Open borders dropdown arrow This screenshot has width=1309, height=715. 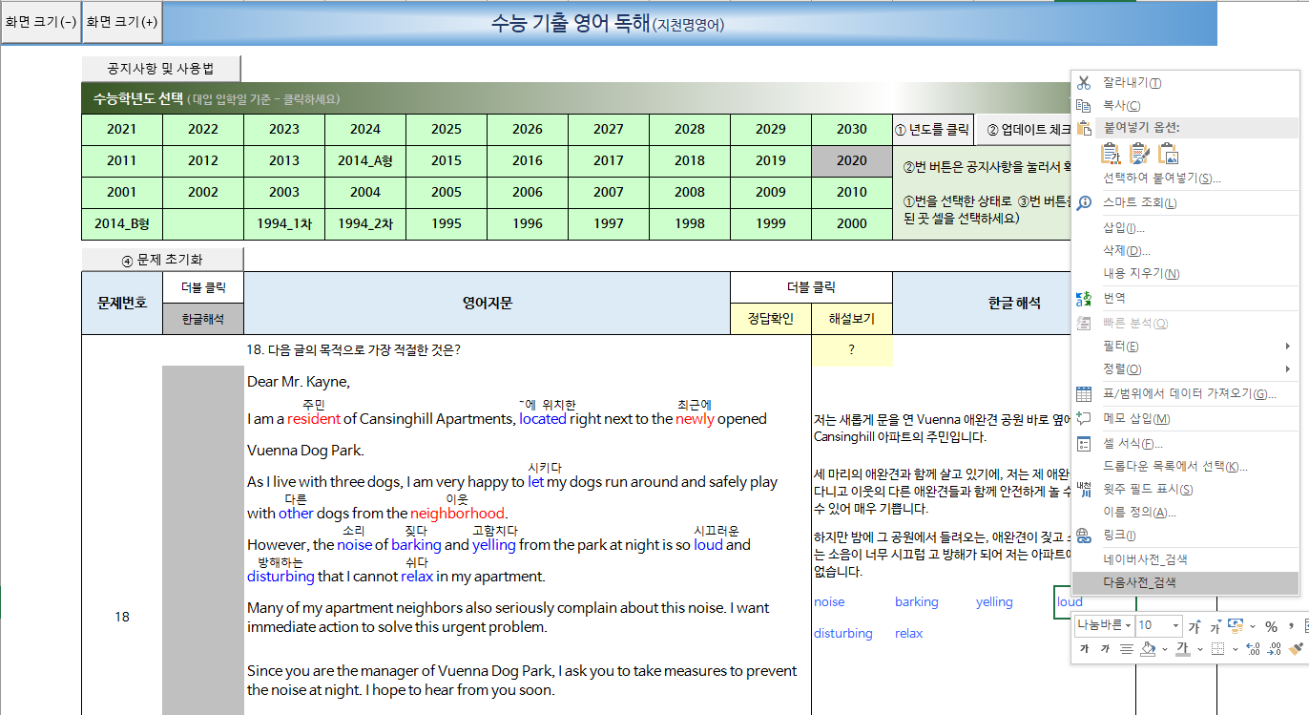click(1236, 649)
